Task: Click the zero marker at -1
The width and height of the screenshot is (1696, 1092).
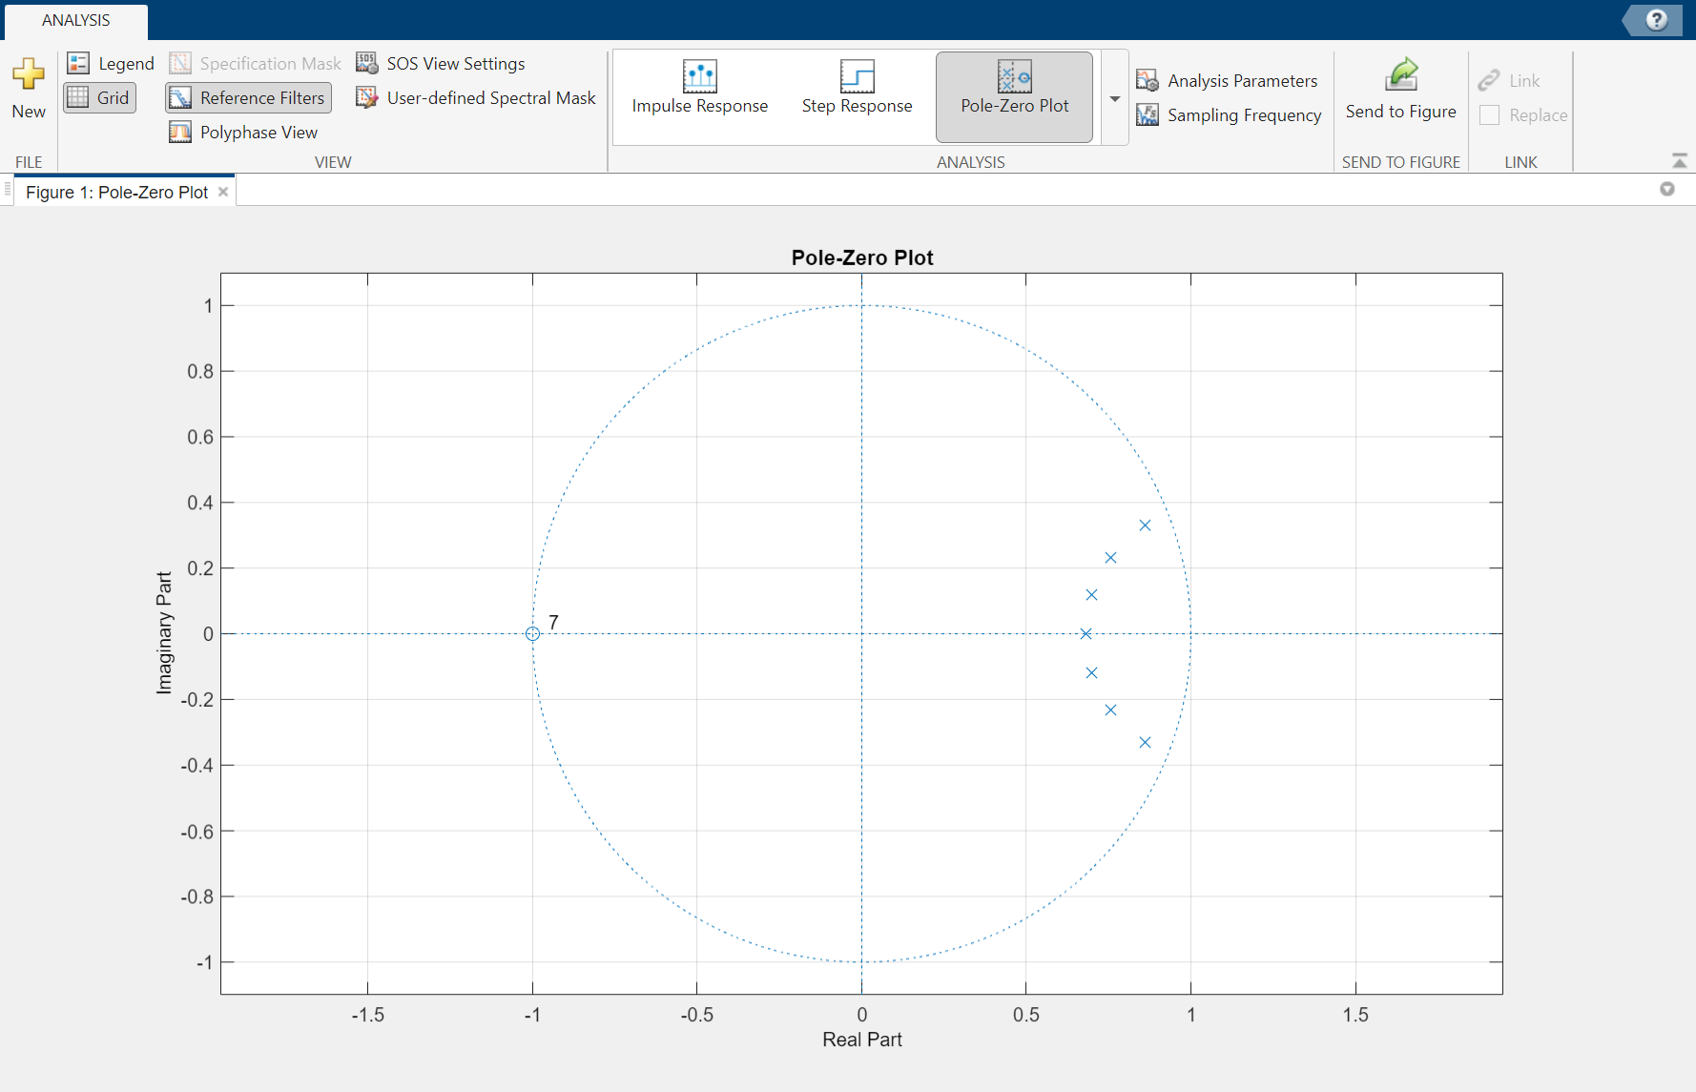Action: pyautogui.click(x=532, y=634)
